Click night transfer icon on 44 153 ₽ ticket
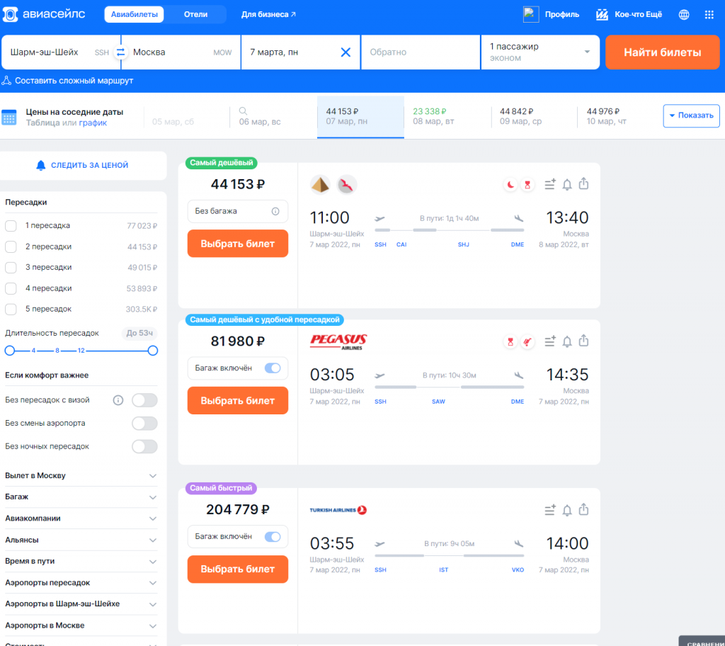Screen dimensions: 725x646 [x=510, y=185]
